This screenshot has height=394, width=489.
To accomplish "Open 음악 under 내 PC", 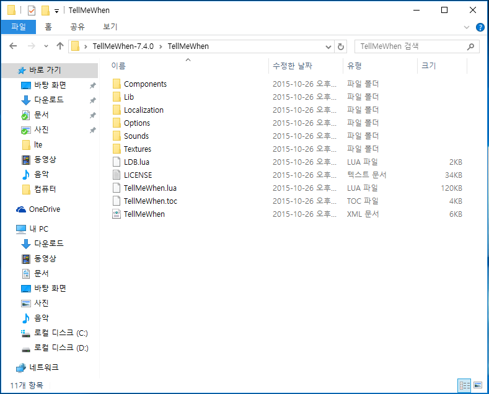I will coord(41,318).
